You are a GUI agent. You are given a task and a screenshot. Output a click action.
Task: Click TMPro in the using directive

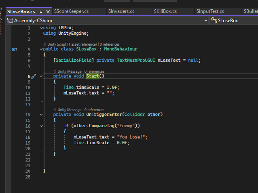point(65,27)
